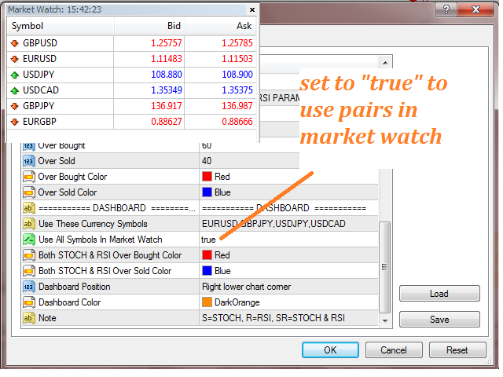Click the EURUSD down-arrow icon in Market Watch
Viewport: 503px width, 377px height.
(14, 59)
